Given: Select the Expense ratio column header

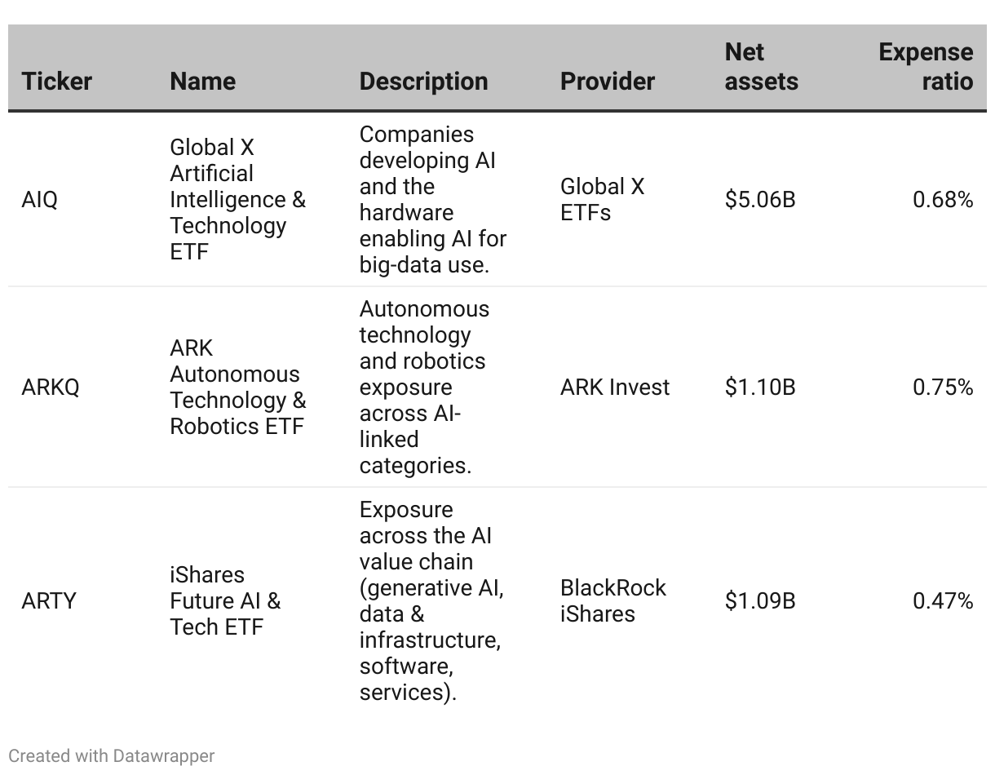Looking at the screenshot, I should [x=926, y=67].
